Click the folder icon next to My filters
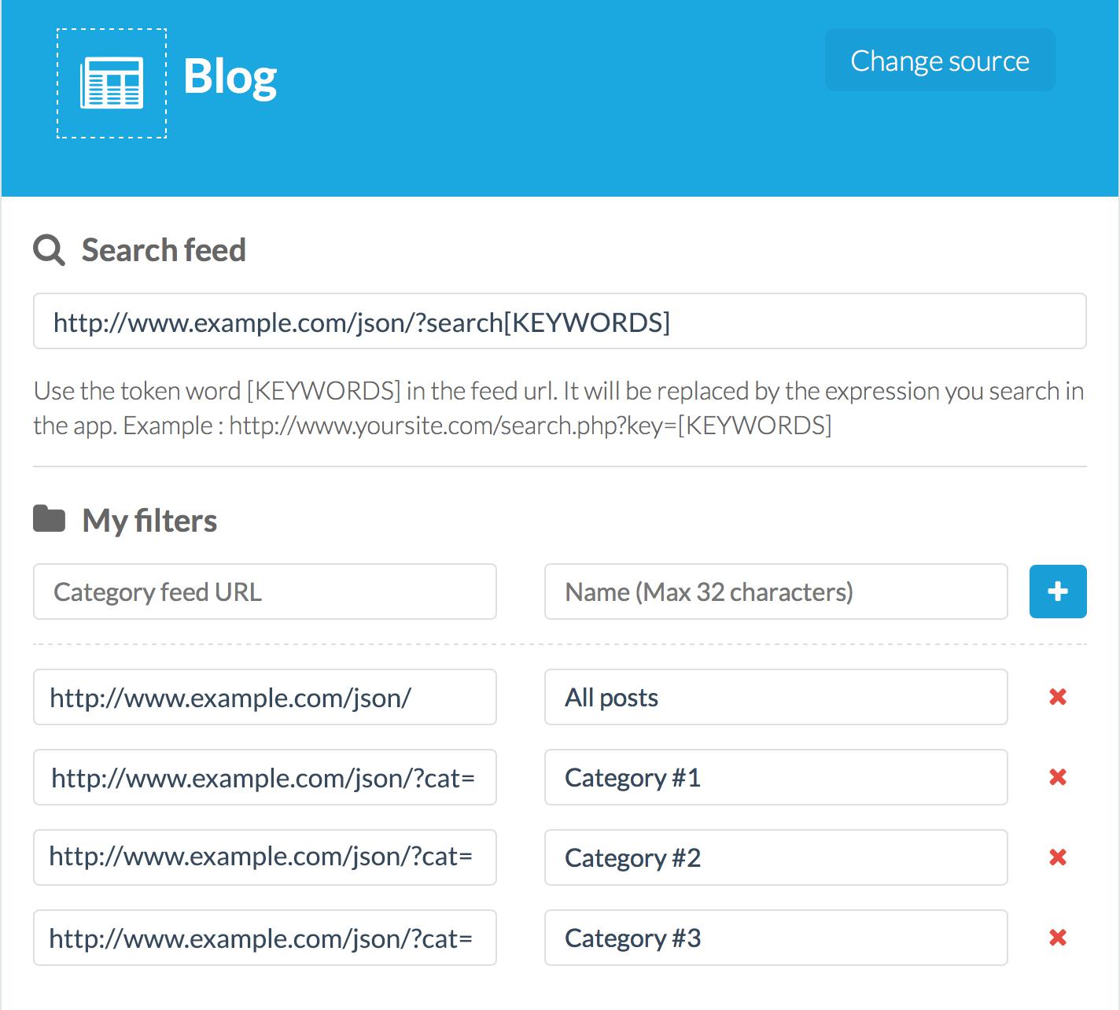 (x=49, y=520)
